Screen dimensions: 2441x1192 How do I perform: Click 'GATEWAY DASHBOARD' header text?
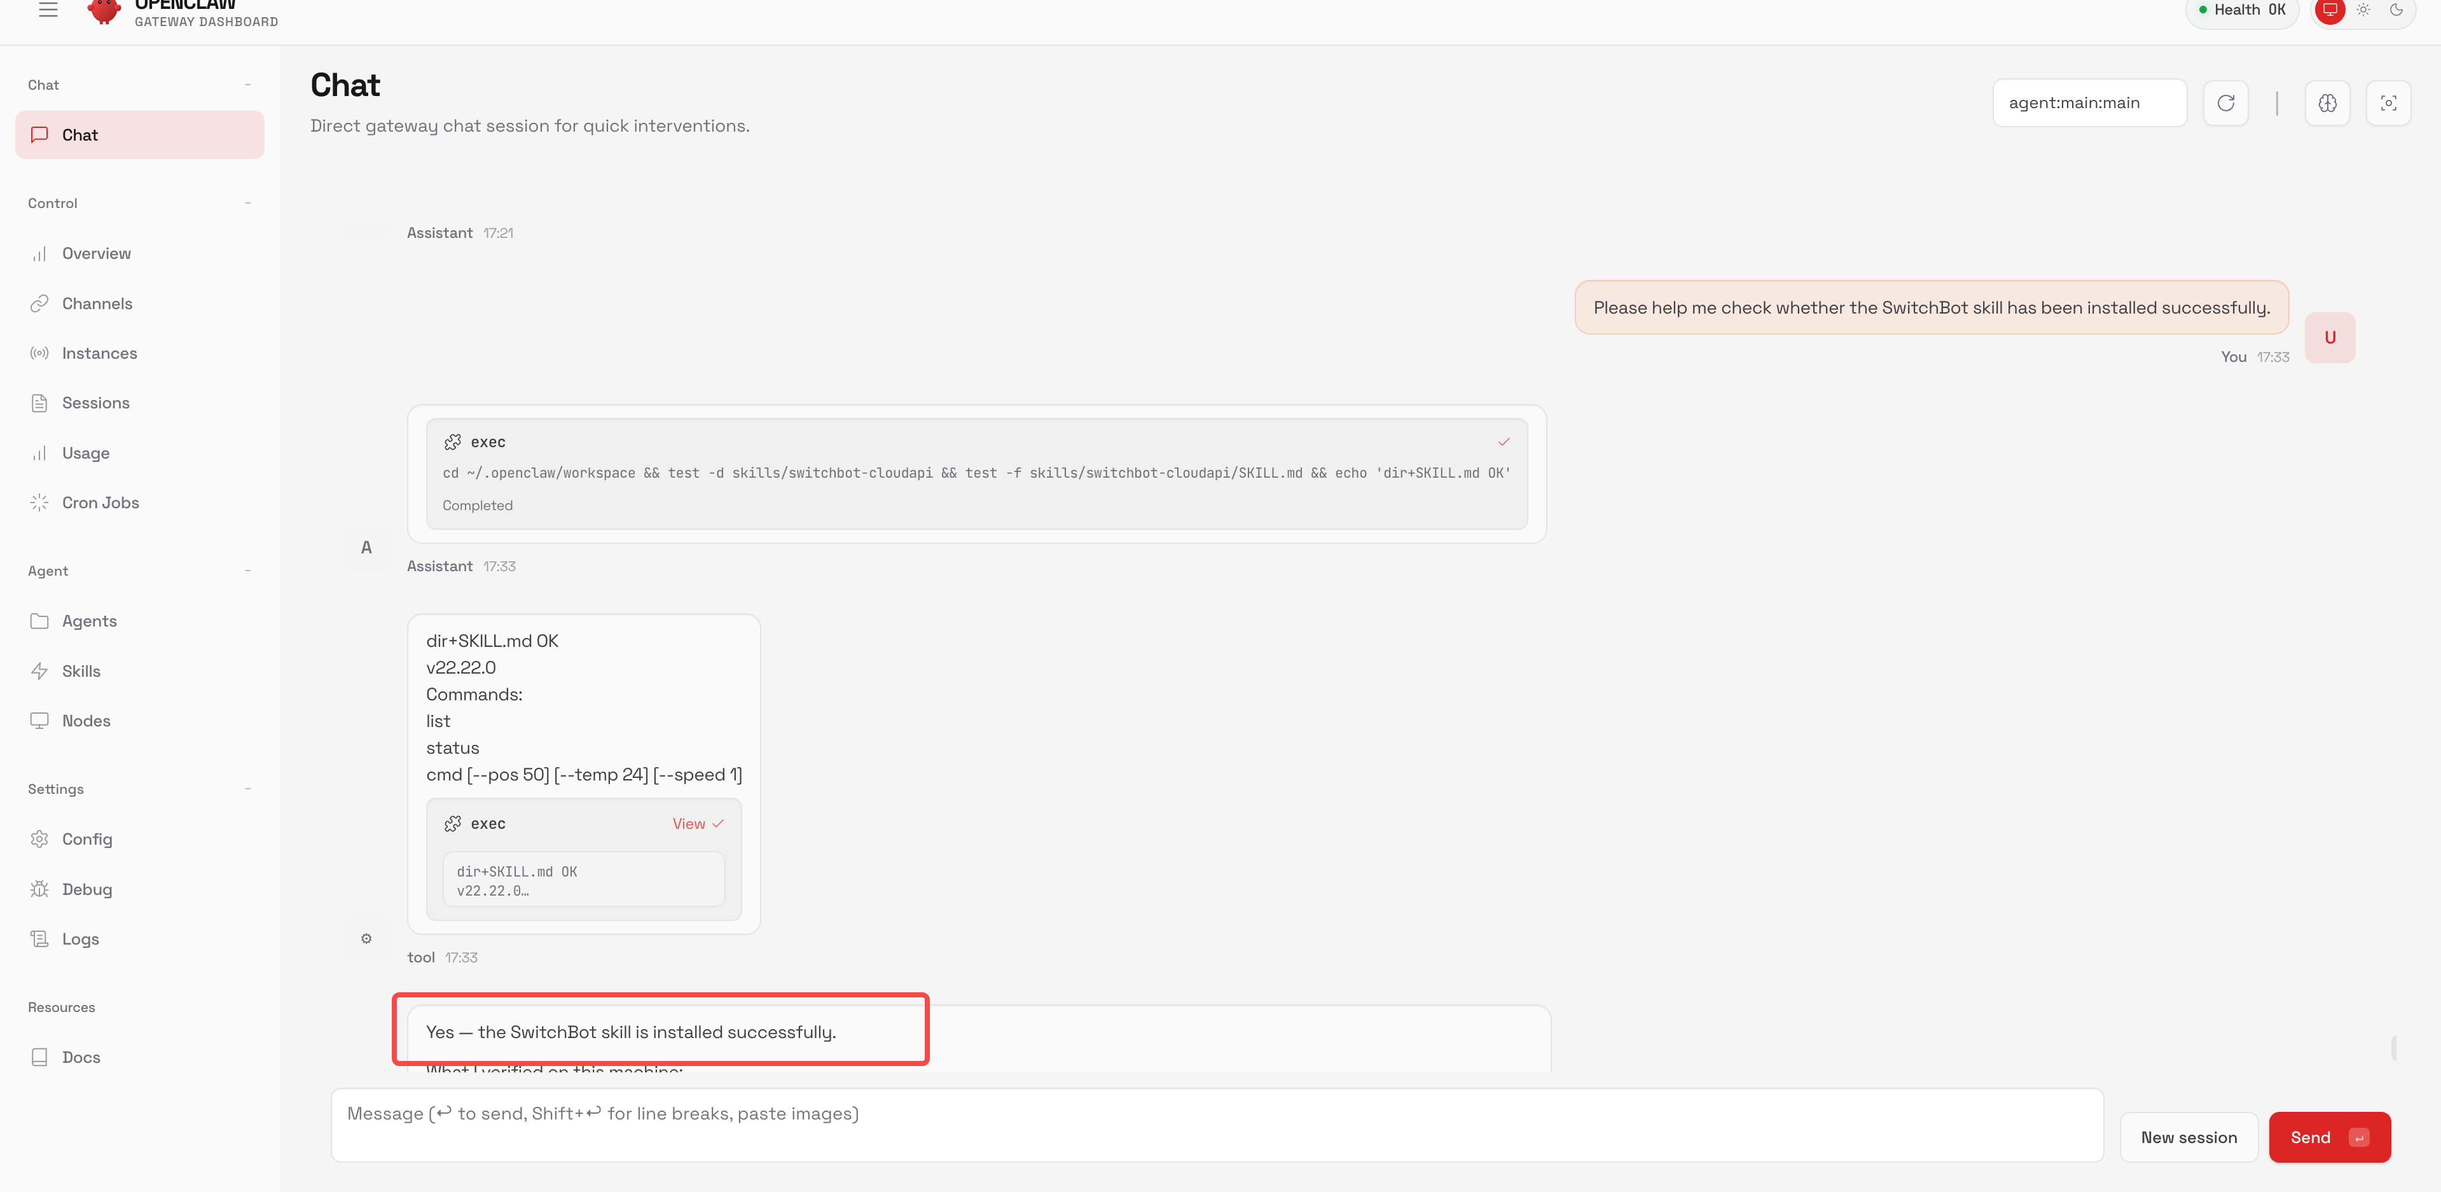pyautogui.click(x=207, y=22)
